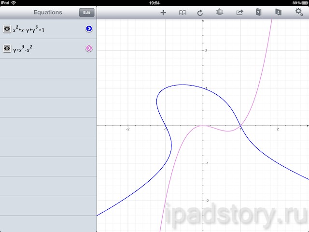Viewport: 309px width, 232px height.
Task: Tap the Edit button
Action: pyautogui.click(x=86, y=13)
